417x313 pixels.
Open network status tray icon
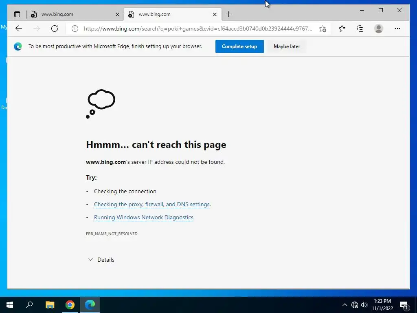click(355, 305)
